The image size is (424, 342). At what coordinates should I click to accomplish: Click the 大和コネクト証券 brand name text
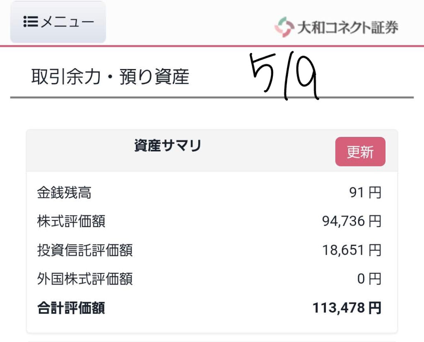coord(348,28)
